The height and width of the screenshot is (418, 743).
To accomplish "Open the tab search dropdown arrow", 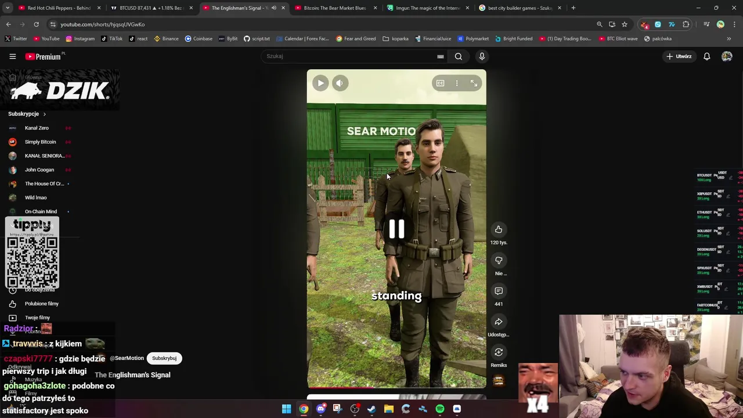I will 8,8.
